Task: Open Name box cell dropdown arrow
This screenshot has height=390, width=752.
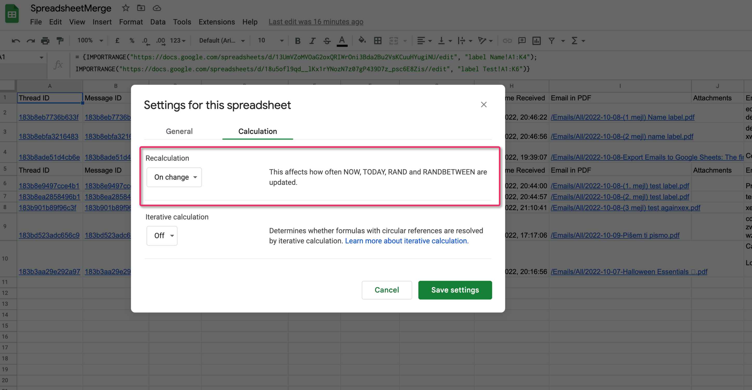Action: (x=42, y=57)
